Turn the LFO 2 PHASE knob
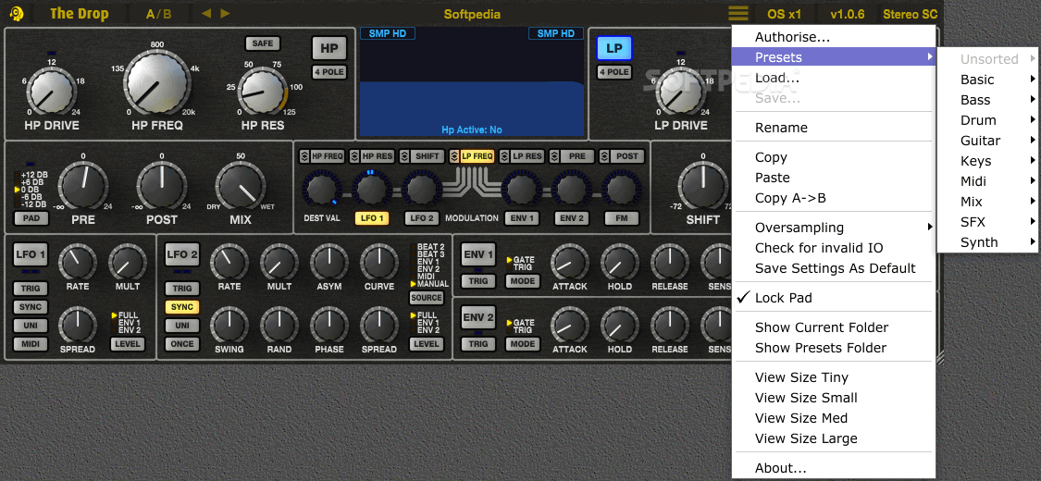Viewport: 1041px width, 481px height. pyautogui.click(x=329, y=325)
